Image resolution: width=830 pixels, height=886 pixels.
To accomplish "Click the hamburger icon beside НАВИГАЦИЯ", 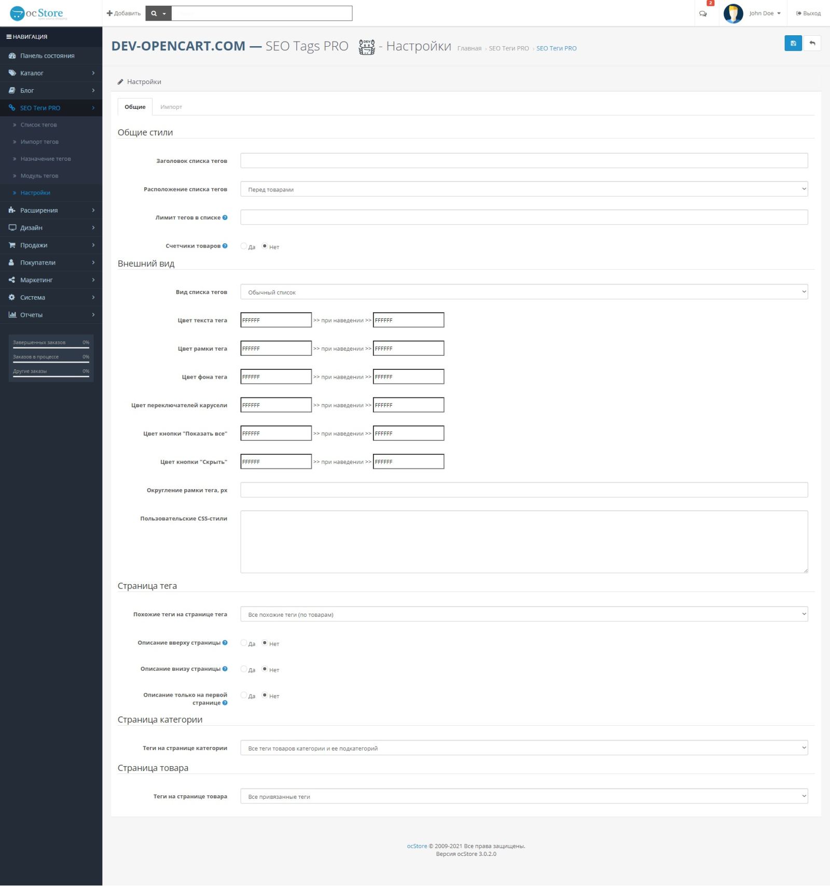I will click(9, 37).
